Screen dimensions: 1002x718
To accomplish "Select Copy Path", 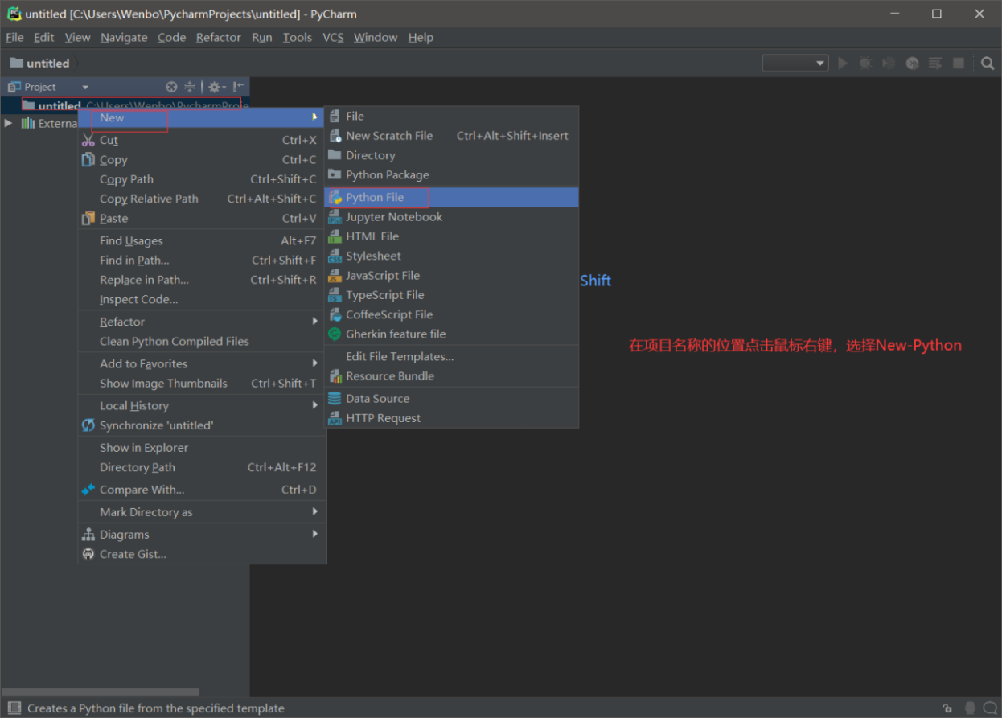I will 202,179.
